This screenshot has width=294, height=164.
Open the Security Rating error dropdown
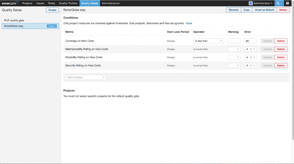pyautogui.click(x=254, y=66)
